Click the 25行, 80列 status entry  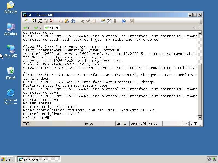click(x=138, y=124)
